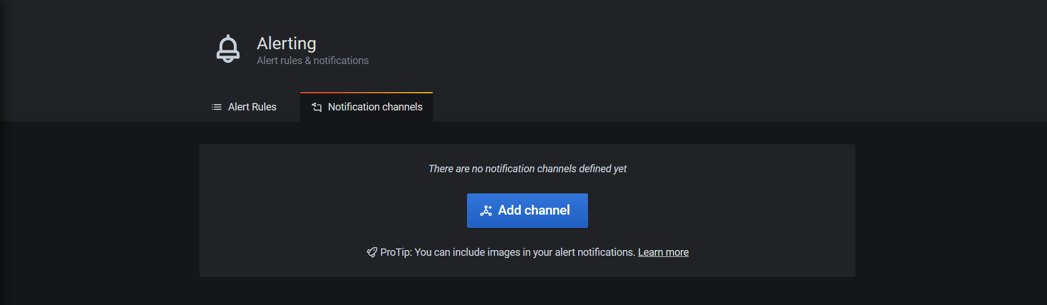Click the Alerting page title
The height and width of the screenshot is (305, 1047).
(286, 43)
